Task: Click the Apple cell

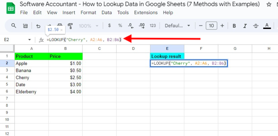Action: click(x=31, y=63)
